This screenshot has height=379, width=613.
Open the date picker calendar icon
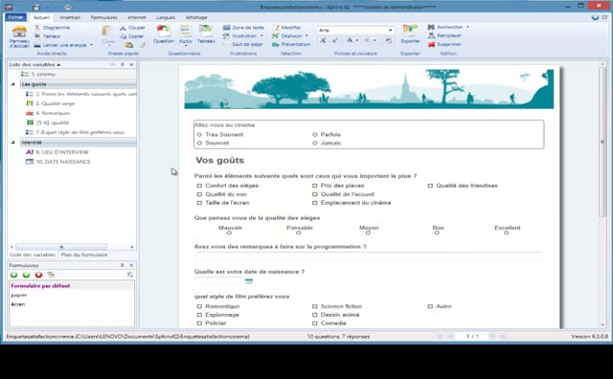tap(249, 281)
